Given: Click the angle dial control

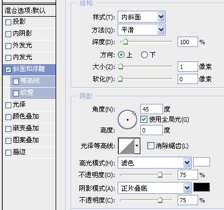Looking at the screenshot, I should [x=127, y=120].
